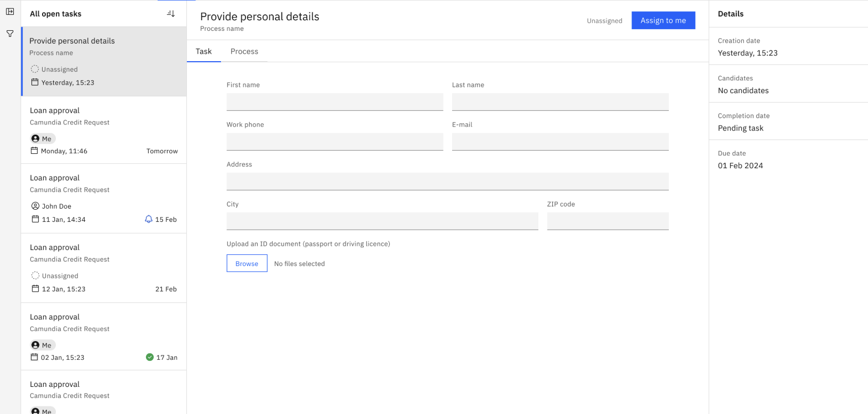868x414 pixels.
Task: Click the Provide personal details page title
Action: [260, 16]
